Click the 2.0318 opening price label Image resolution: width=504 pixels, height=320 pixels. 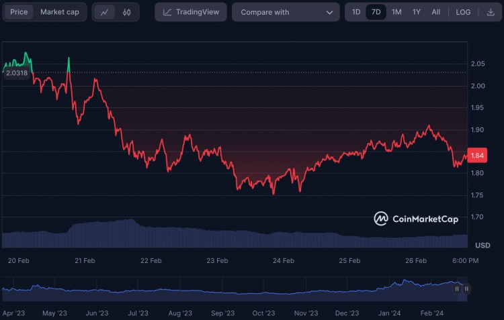click(x=17, y=73)
